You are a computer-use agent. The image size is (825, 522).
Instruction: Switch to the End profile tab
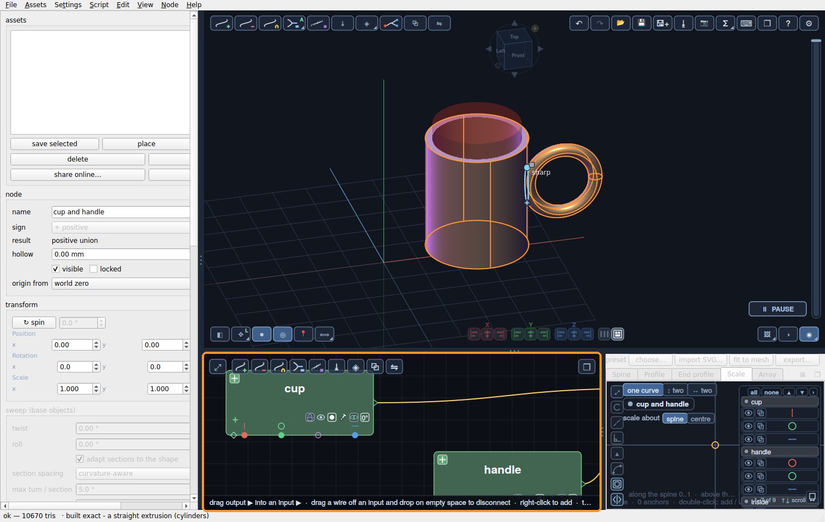coord(696,375)
